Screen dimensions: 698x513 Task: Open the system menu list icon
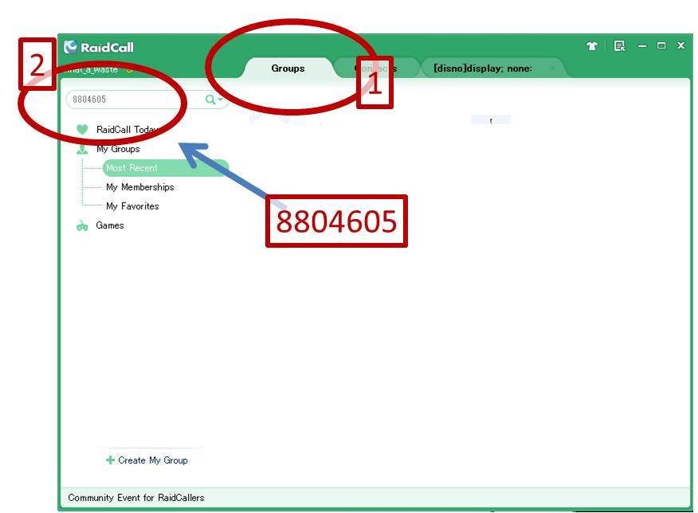point(619,46)
